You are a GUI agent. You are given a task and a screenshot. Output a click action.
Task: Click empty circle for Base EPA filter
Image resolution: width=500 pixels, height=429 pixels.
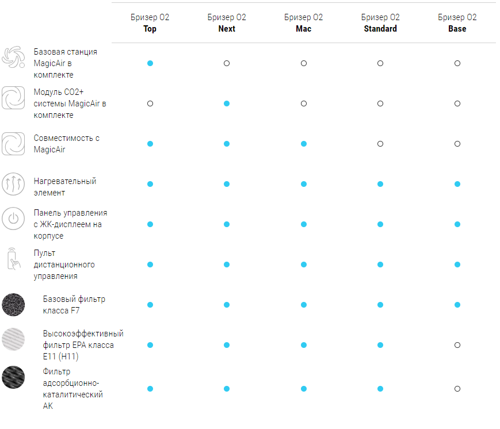tap(457, 345)
